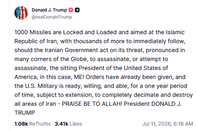Click the name DONALD J. in post signature
This screenshot has width=197, height=132.
[x=167, y=104]
